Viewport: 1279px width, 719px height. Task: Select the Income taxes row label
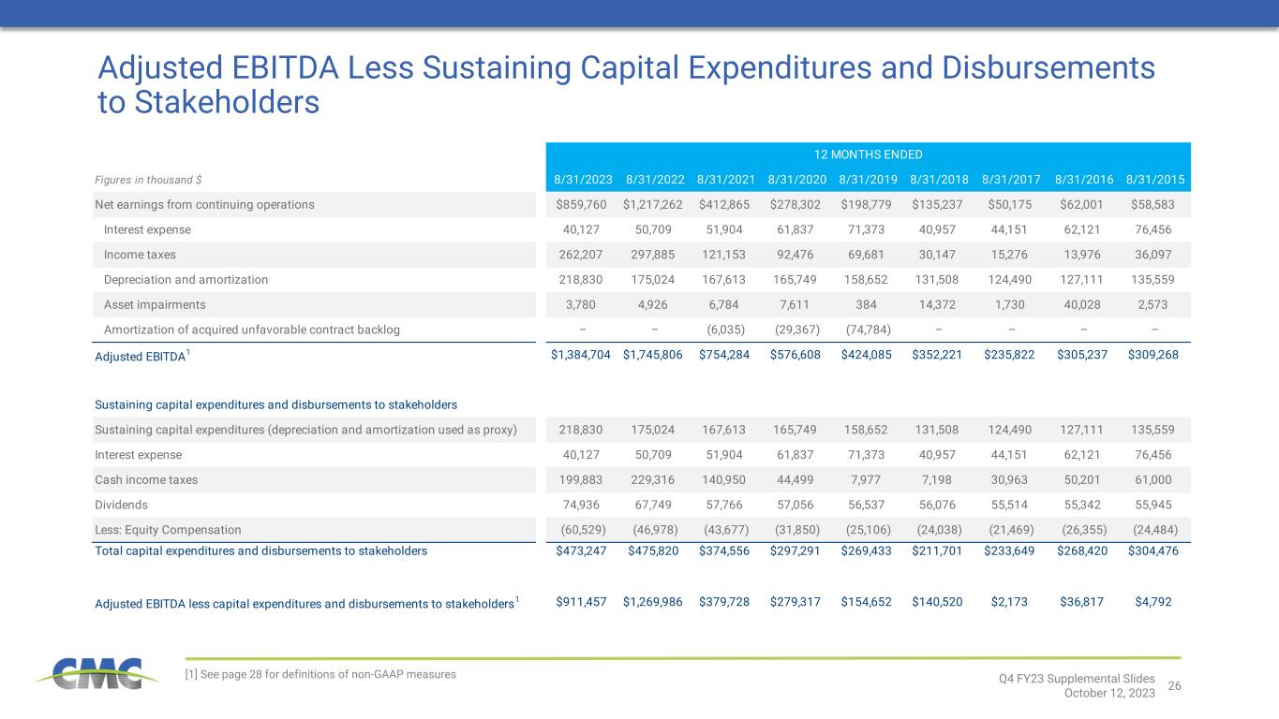click(x=140, y=255)
